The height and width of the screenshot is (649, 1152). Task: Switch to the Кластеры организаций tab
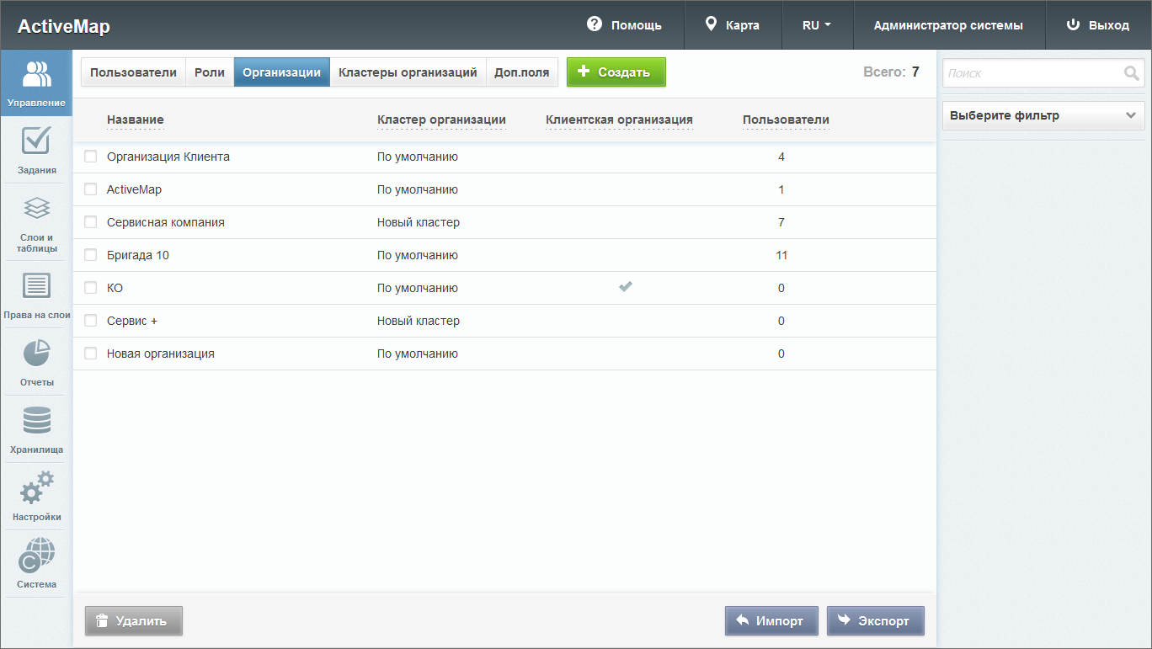point(408,72)
